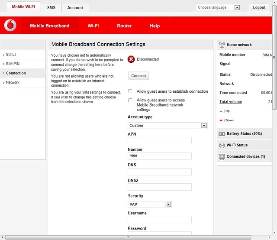Screen dimensions: 277x240
Task: Select Connection in the sidebar
Action: [23, 73]
